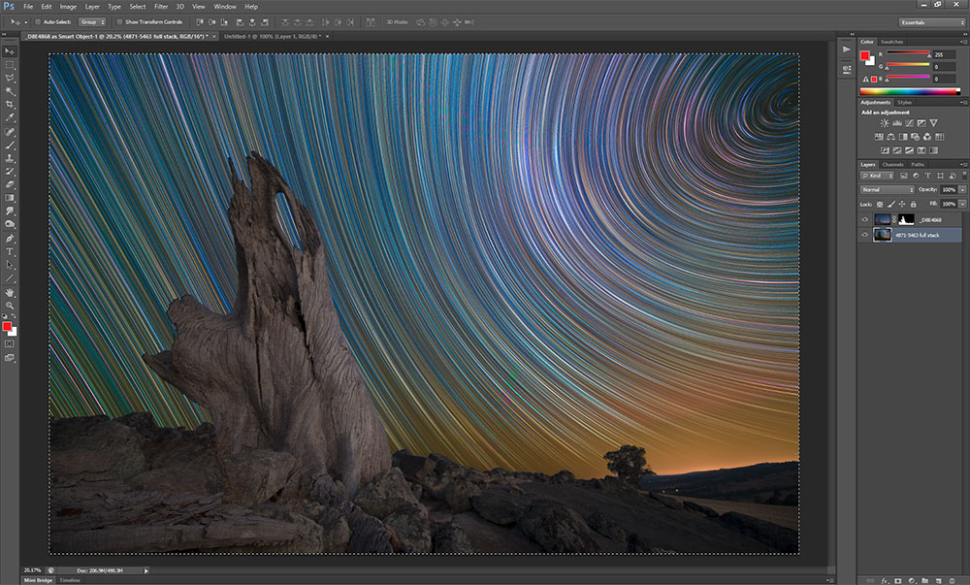Open the Essentials workspace dropdown
Viewport: 970px width, 585px height.
click(x=931, y=22)
